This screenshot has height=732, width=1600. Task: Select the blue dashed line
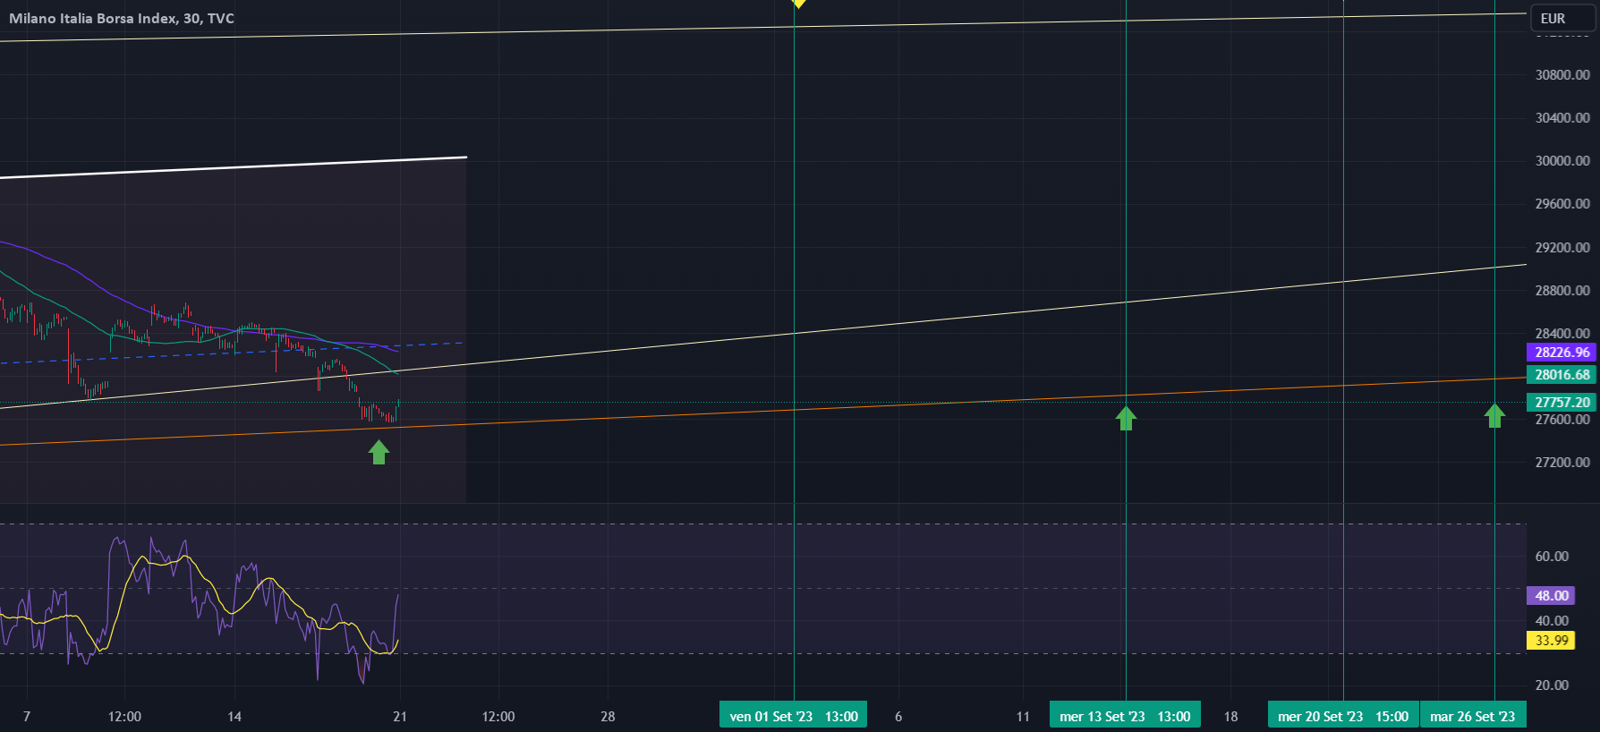click(x=179, y=355)
